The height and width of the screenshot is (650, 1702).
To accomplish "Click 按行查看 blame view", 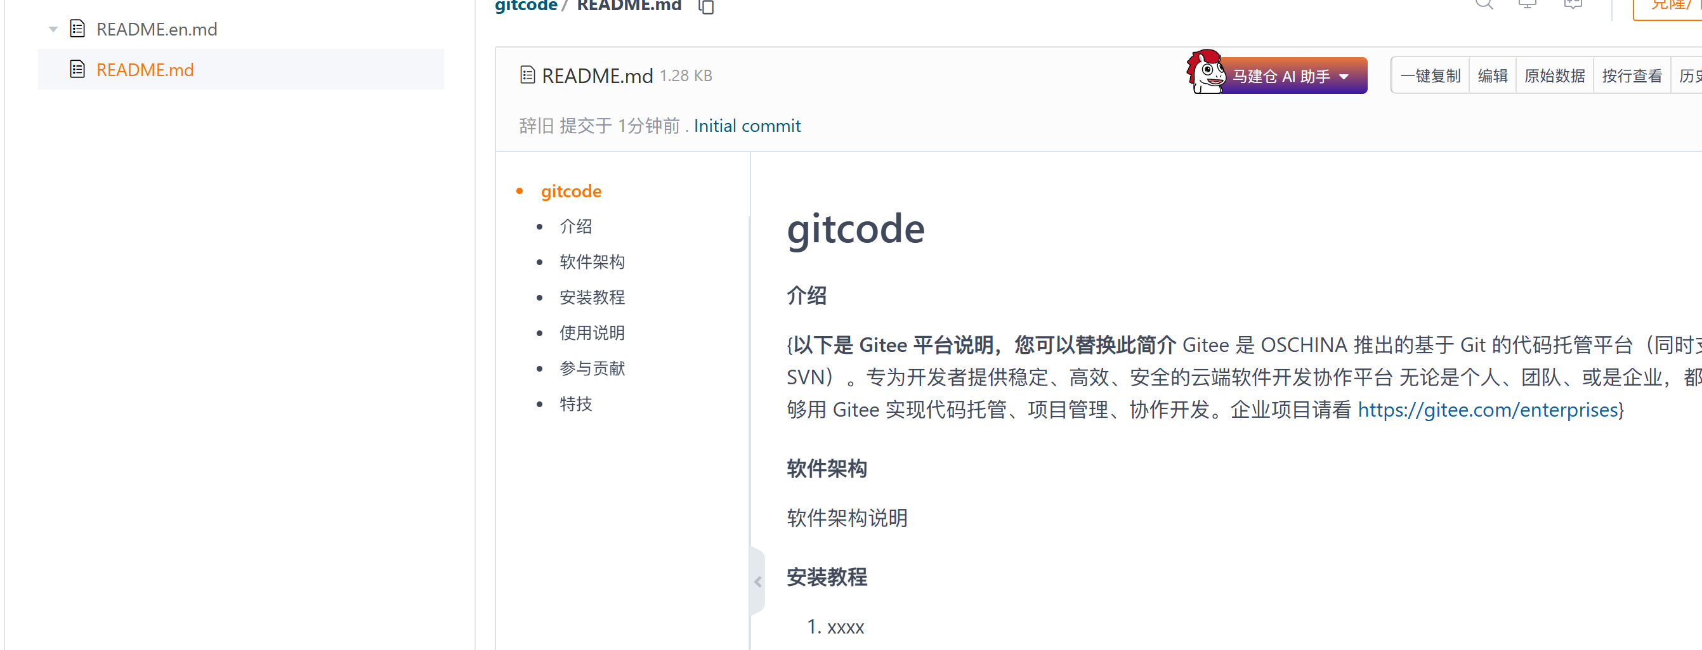I will coord(1632,76).
